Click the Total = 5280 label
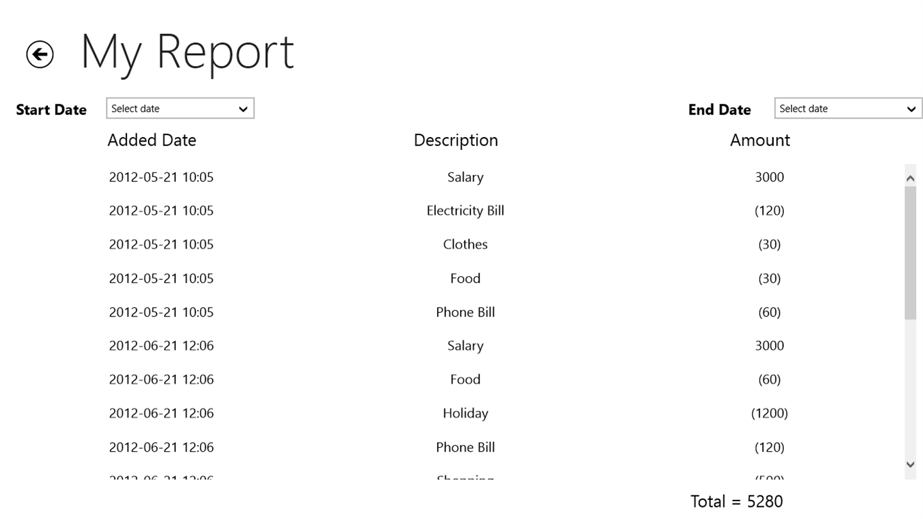This screenshot has height=519, width=923. pyautogui.click(x=736, y=501)
